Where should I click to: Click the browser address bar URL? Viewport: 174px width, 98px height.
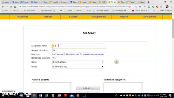pyautogui.click(x=77, y=7)
